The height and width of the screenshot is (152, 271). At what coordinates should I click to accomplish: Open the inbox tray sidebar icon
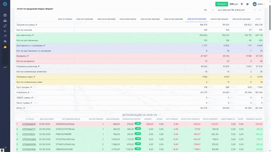pos(5,21)
